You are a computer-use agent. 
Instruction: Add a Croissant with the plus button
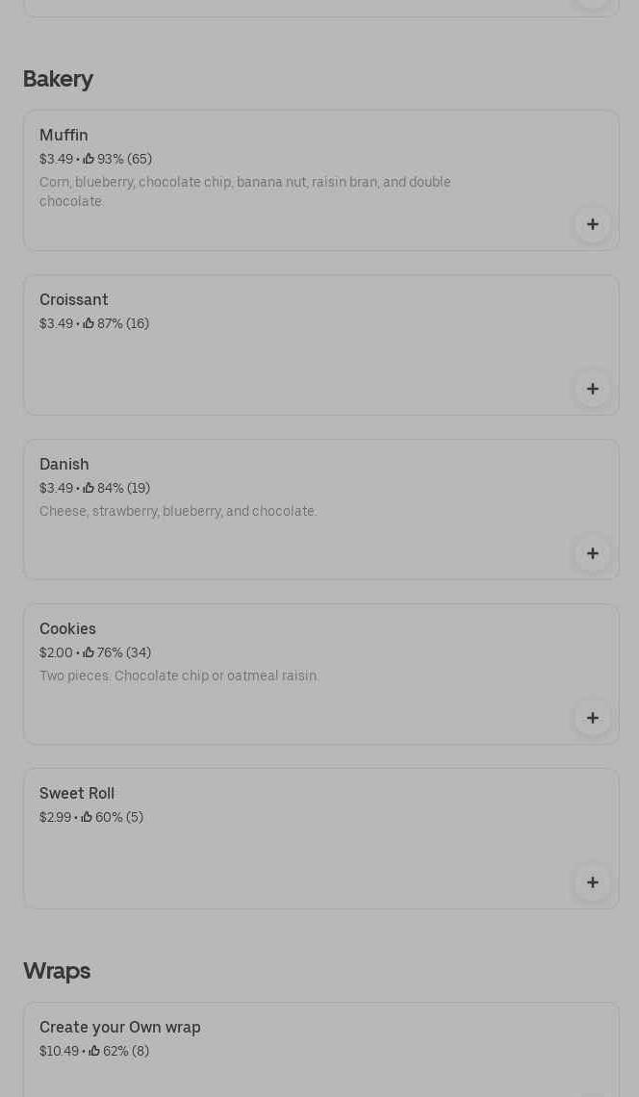pos(593,389)
